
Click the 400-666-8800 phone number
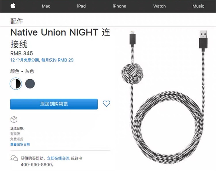click(x=37, y=165)
